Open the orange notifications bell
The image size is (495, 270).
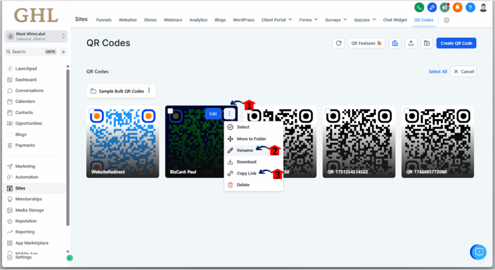pyautogui.click(x=457, y=7)
